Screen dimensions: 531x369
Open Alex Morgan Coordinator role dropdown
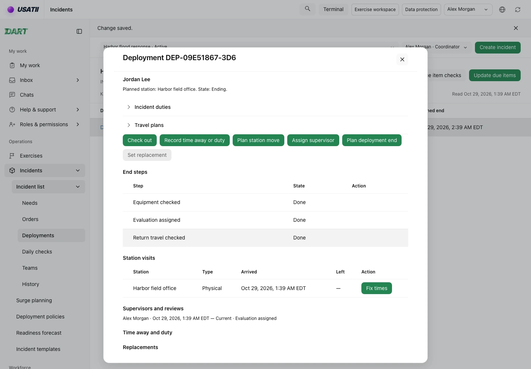[x=436, y=47]
